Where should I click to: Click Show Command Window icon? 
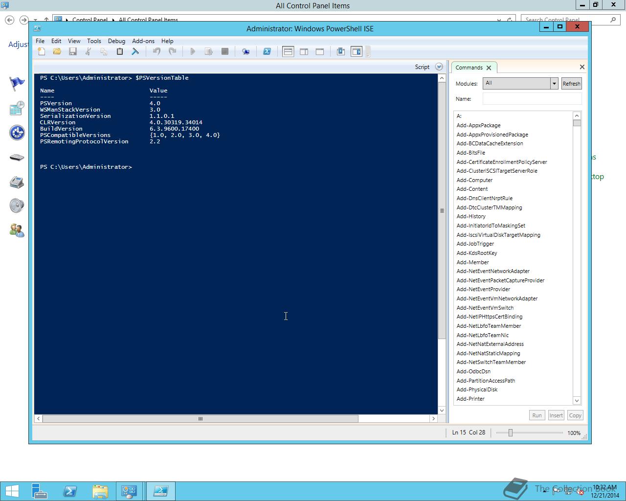(x=341, y=51)
